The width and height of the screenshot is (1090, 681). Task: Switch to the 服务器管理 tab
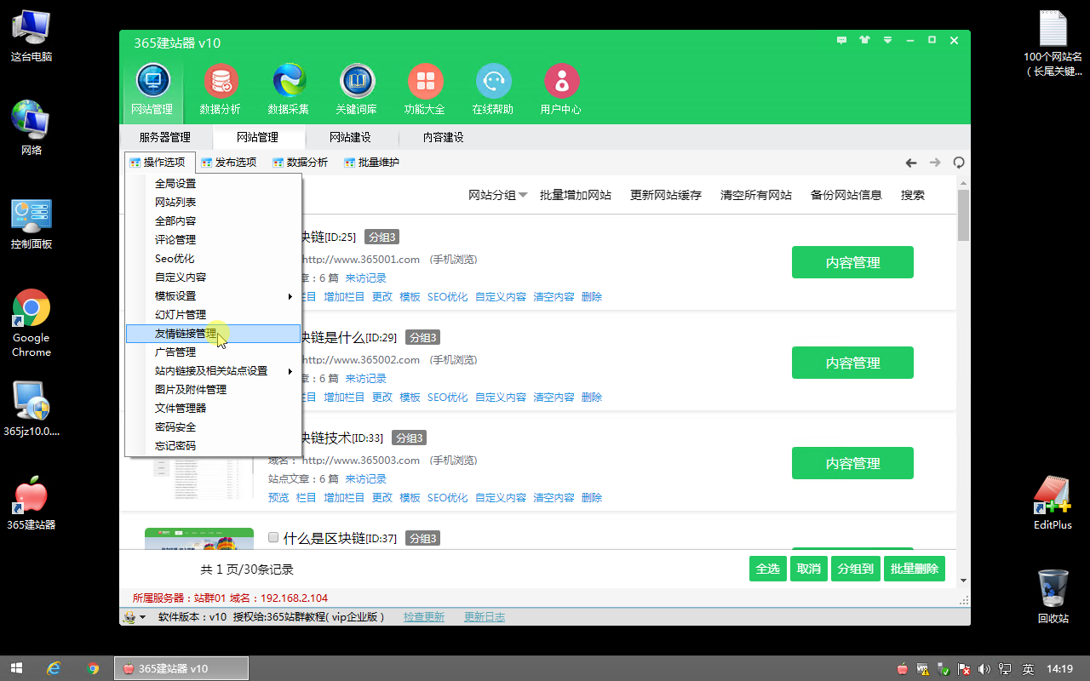165,137
